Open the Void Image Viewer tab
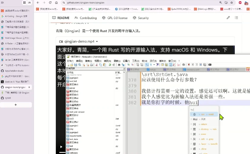The width and height of the screenshot is (250, 154). point(16,38)
